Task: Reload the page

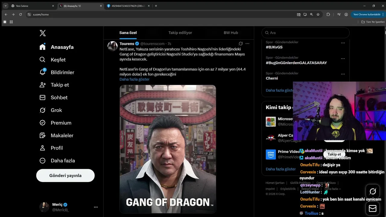Action: point(21,14)
